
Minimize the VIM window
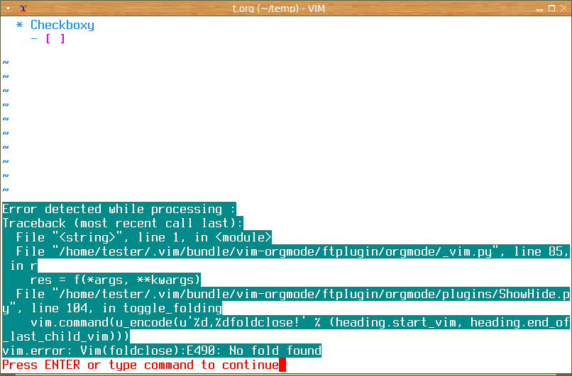tap(540, 9)
